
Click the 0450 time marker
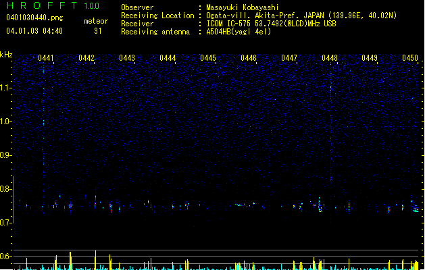pos(410,58)
